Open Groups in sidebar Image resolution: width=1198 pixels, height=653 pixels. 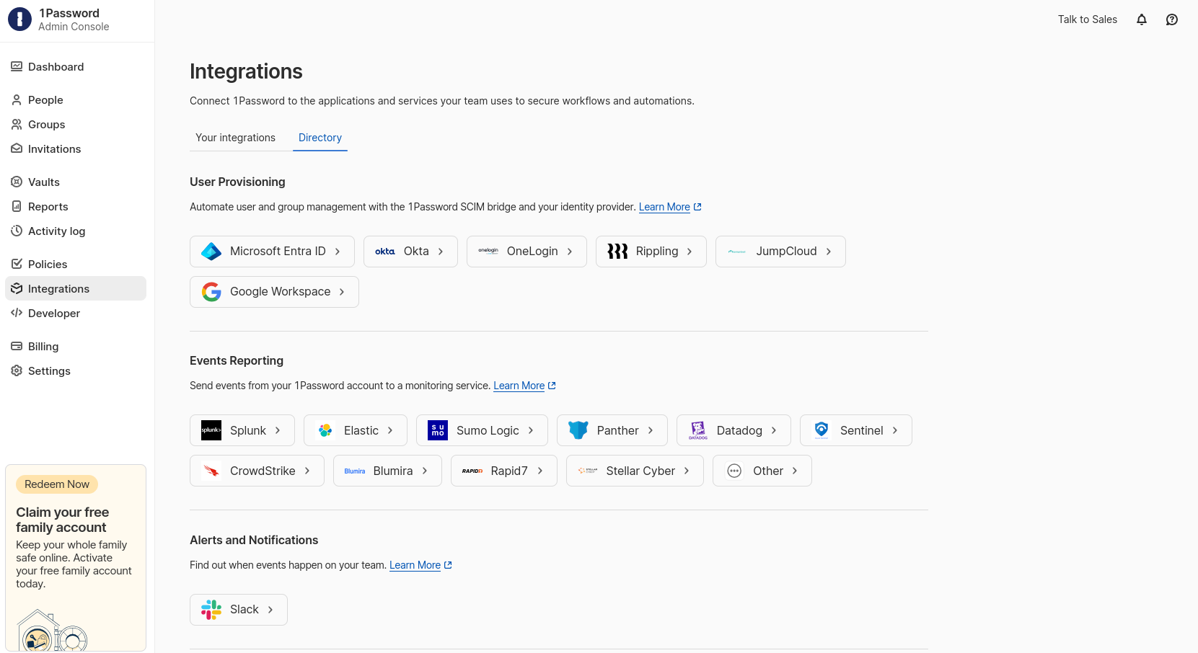coord(76,125)
